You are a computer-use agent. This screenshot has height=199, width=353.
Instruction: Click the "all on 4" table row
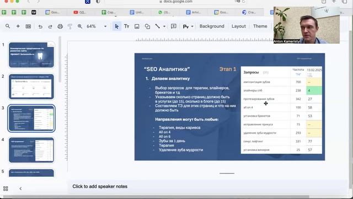point(281,107)
